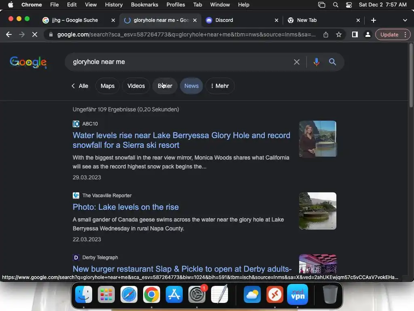Click into the Google search input field
Viewport: 414px width, 311px height.
180,62
